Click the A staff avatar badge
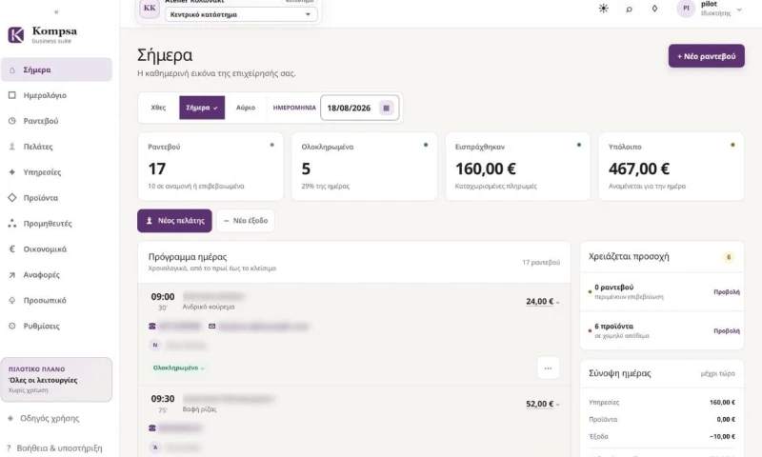 coord(155,447)
